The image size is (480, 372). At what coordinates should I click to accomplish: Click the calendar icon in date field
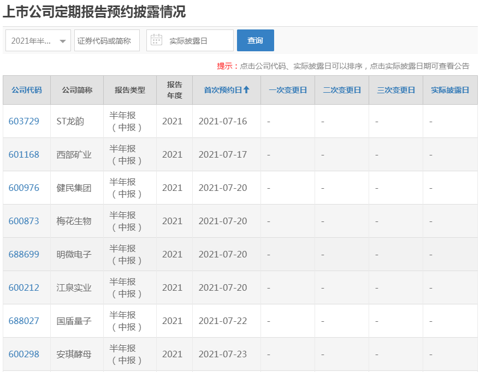coord(156,40)
